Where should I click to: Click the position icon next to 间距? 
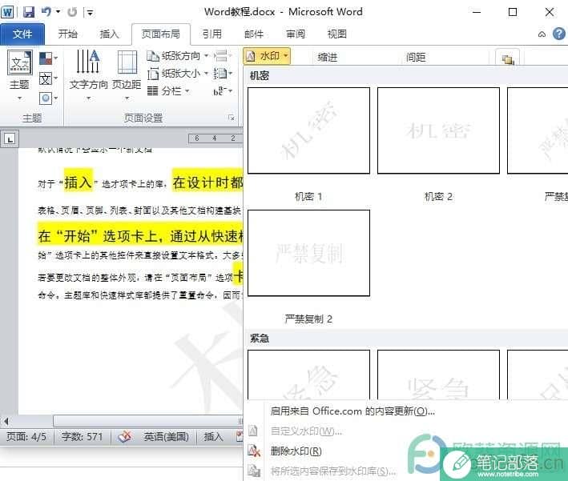507,58
